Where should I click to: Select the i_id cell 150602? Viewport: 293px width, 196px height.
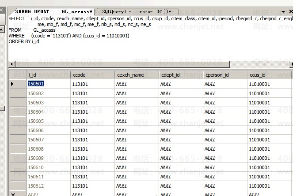pyautogui.click(x=49, y=93)
